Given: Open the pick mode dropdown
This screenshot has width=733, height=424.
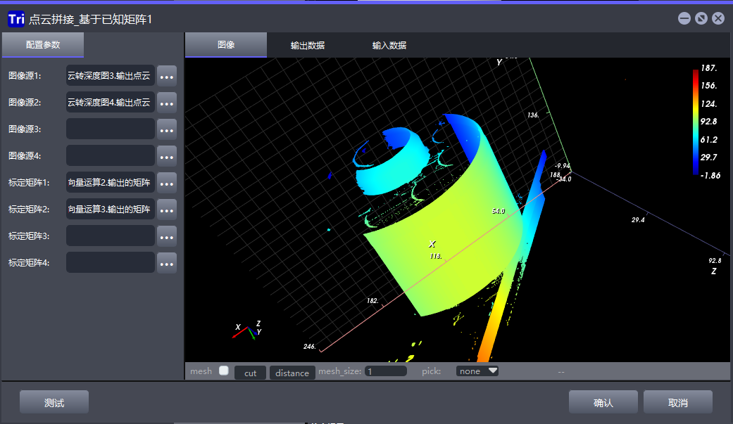Looking at the screenshot, I should tap(477, 371).
